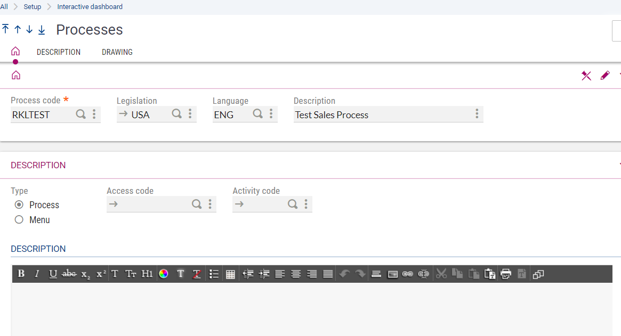
Task: Insert a table using editor toolbar
Action: coord(230,274)
